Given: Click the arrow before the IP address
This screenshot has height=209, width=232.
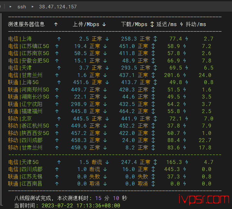Looking at the screenshot, I should [33, 7].
